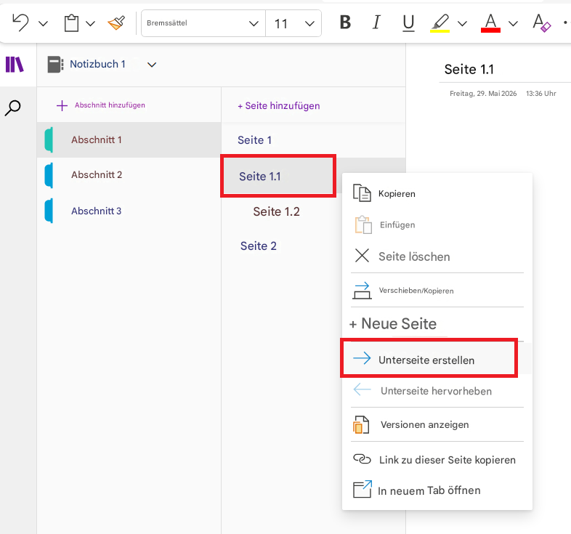Click Abschnitt hinzufügen

[101, 105]
